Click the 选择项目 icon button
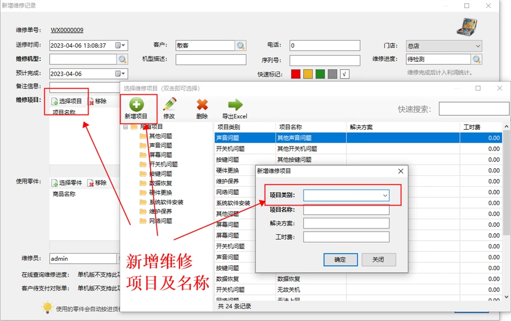 tap(66, 101)
